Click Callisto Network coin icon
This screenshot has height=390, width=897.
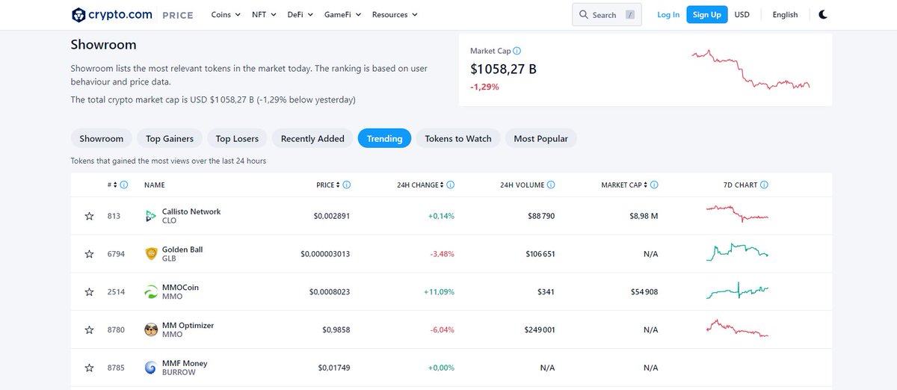[x=150, y=216]
